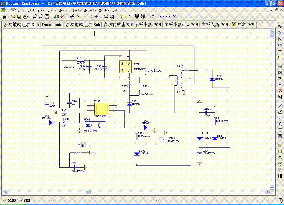Viewport: 284px width, 205px height.
Task: Open the Edit menu
Action: pos(31,10)
